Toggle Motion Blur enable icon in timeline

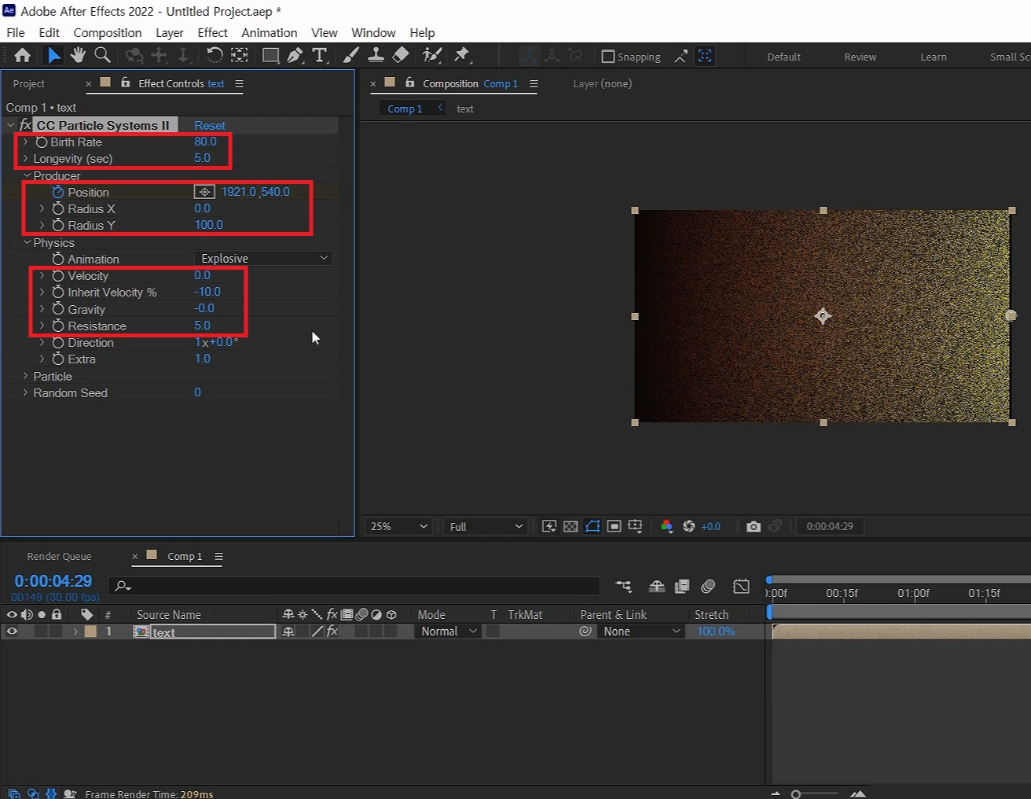708,586
